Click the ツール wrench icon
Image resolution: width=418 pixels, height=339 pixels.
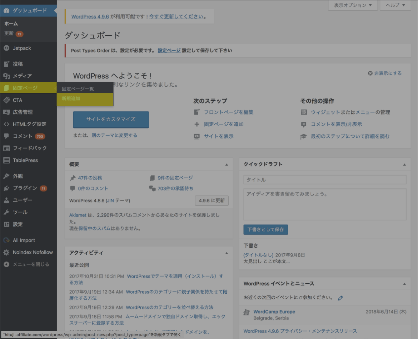(6, 212)
